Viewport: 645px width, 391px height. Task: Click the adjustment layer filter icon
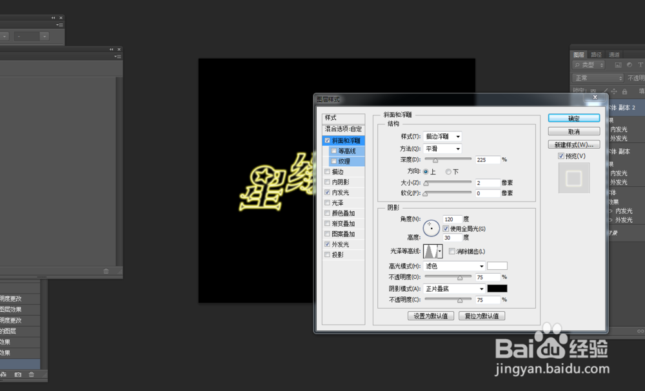point(630,64)
